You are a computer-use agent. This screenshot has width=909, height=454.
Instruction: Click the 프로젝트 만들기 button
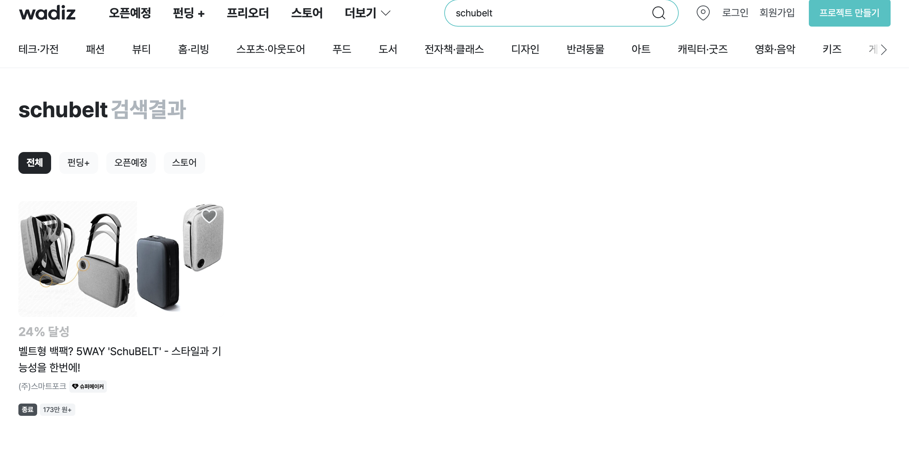[x=849, y=13]
